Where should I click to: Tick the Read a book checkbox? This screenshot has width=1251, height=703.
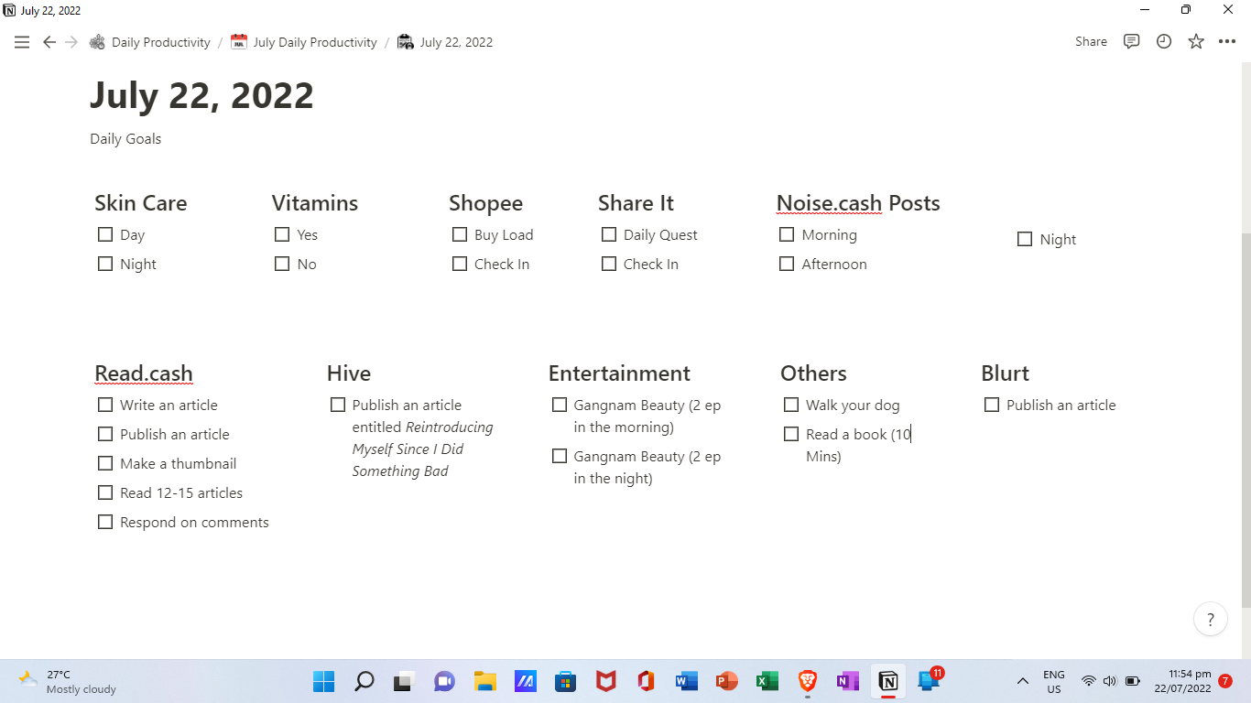(791, 434)
